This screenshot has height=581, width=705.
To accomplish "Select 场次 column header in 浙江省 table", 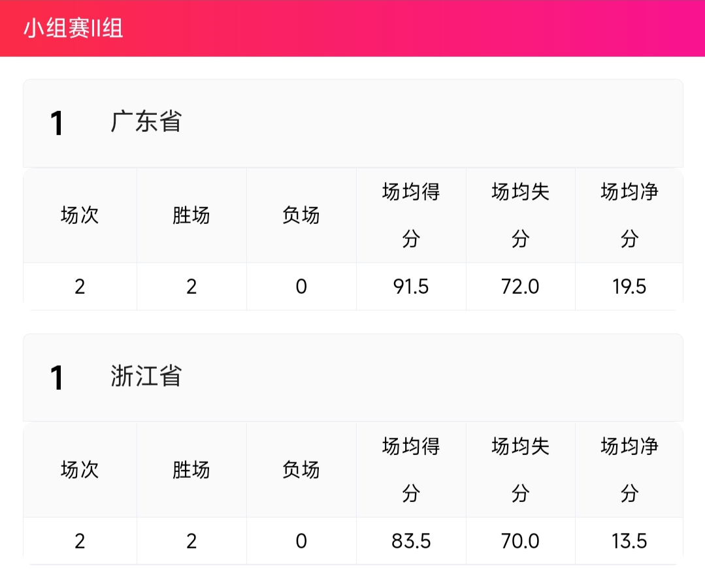I will coord(80,470).
